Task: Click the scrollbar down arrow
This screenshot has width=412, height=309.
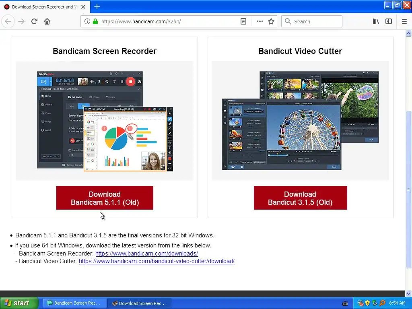Action: 408,293
